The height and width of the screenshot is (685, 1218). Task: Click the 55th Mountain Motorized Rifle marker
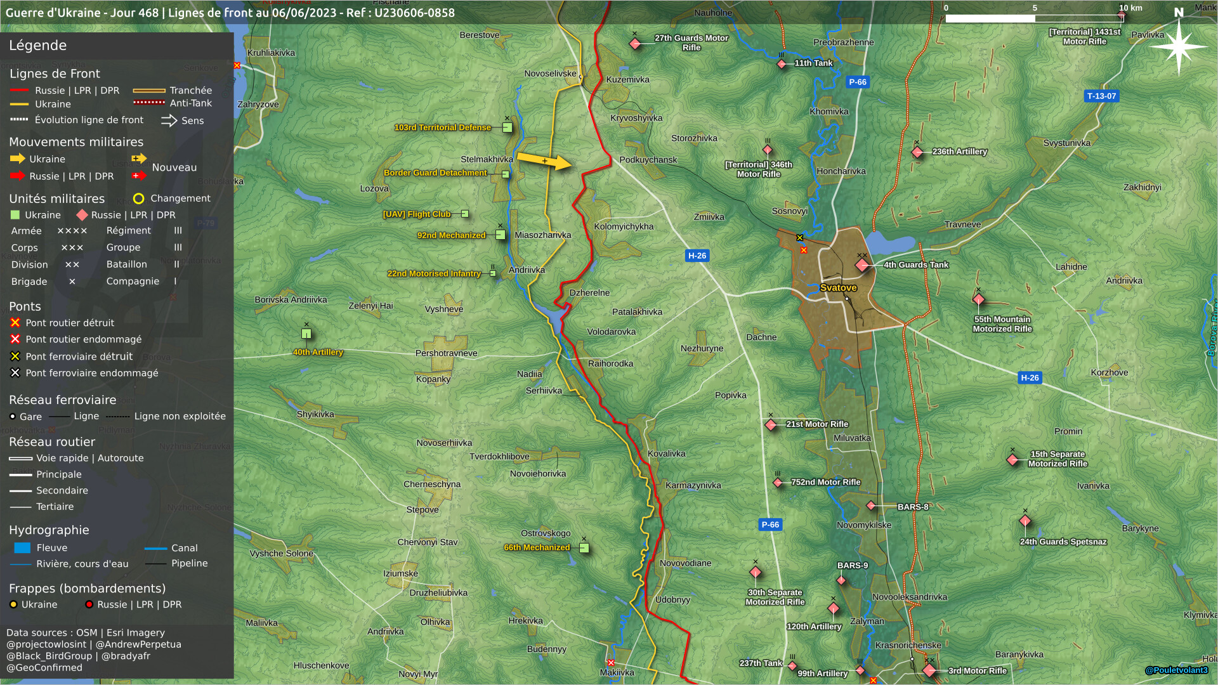click(979, 299)
